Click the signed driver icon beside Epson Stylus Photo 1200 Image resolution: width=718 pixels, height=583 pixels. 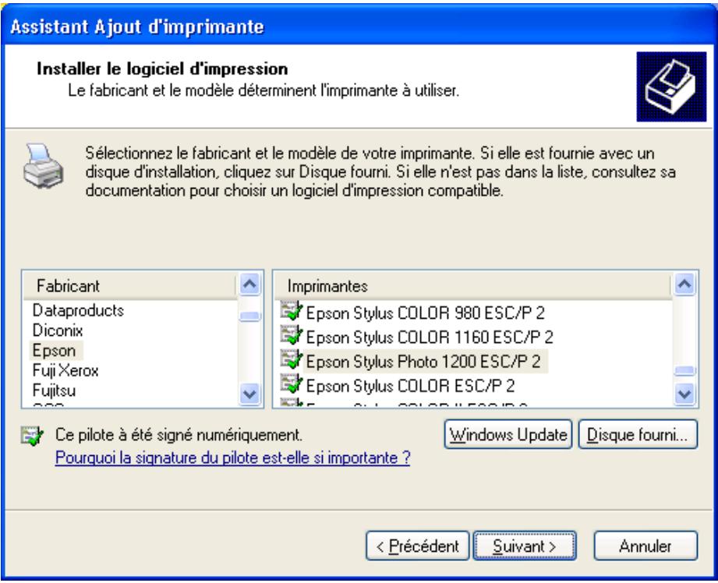coord(292,360)
